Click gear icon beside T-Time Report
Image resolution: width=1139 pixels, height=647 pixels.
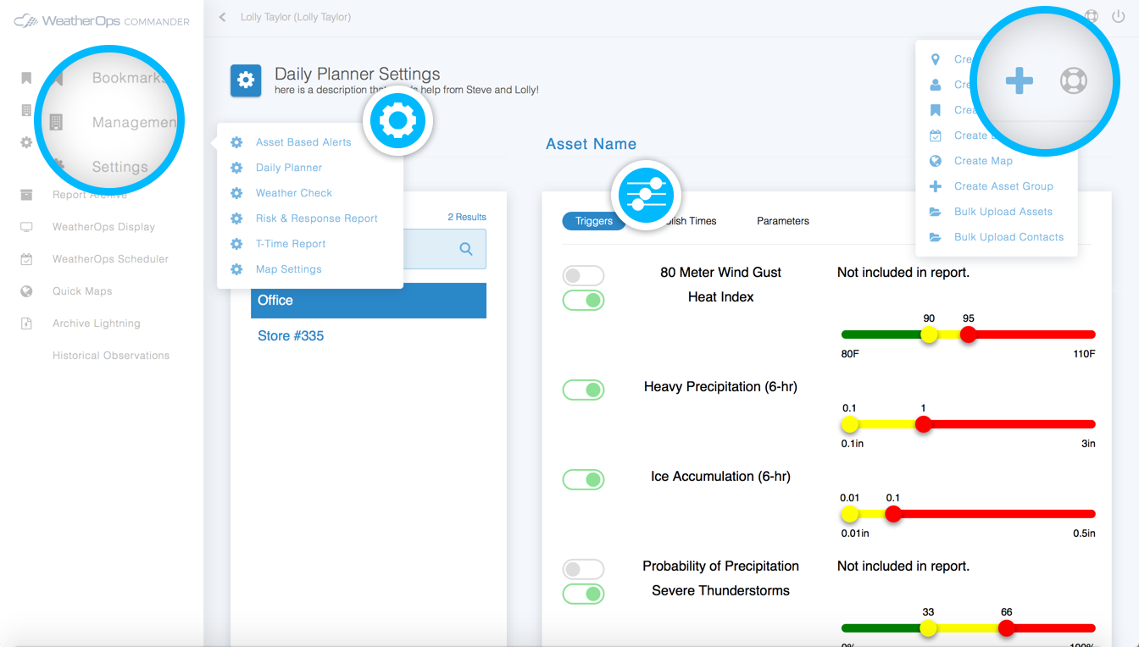click(x=236, y=244)
